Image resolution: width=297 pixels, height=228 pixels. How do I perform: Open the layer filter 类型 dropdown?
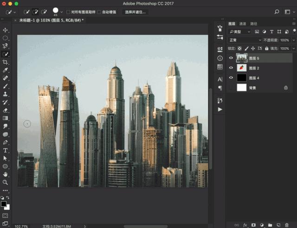click(239, 32)
